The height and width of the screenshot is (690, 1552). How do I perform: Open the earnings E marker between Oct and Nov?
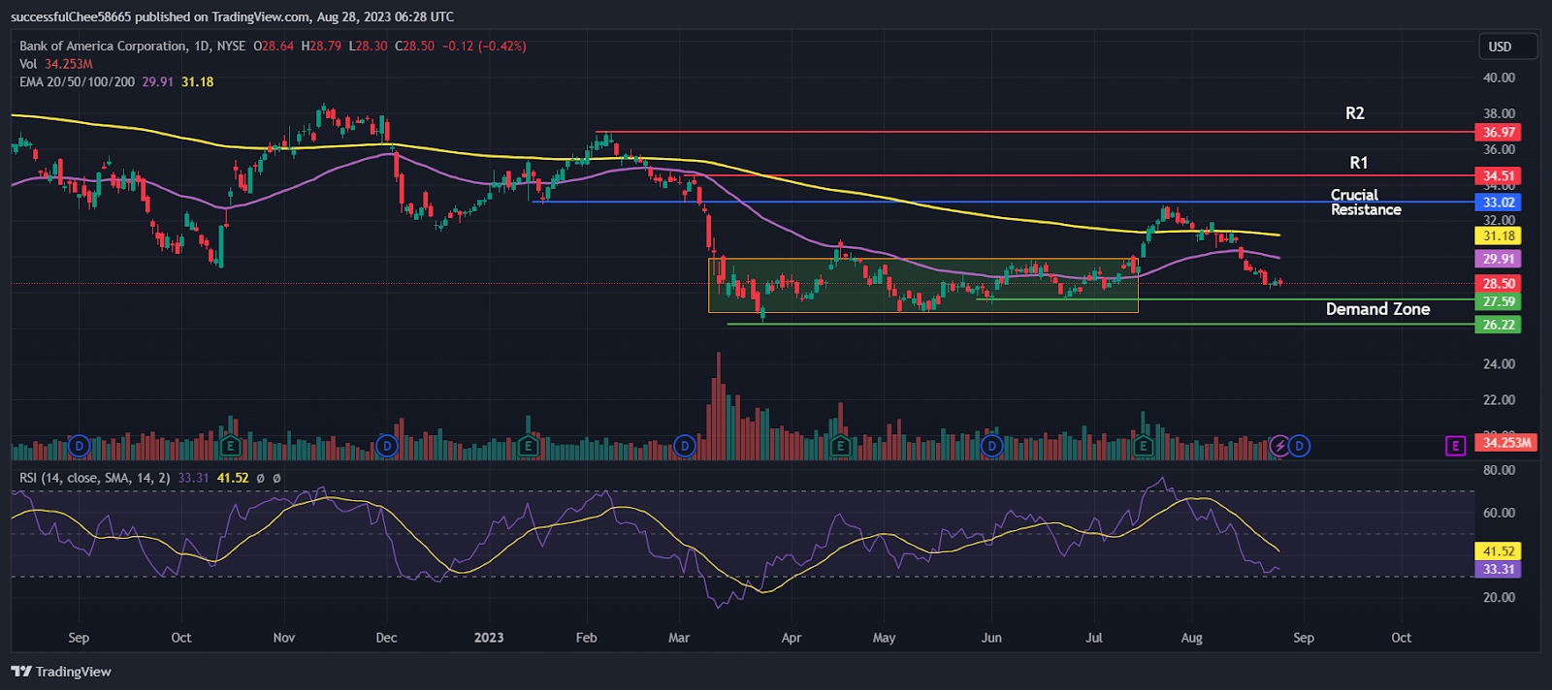[230, 446]
